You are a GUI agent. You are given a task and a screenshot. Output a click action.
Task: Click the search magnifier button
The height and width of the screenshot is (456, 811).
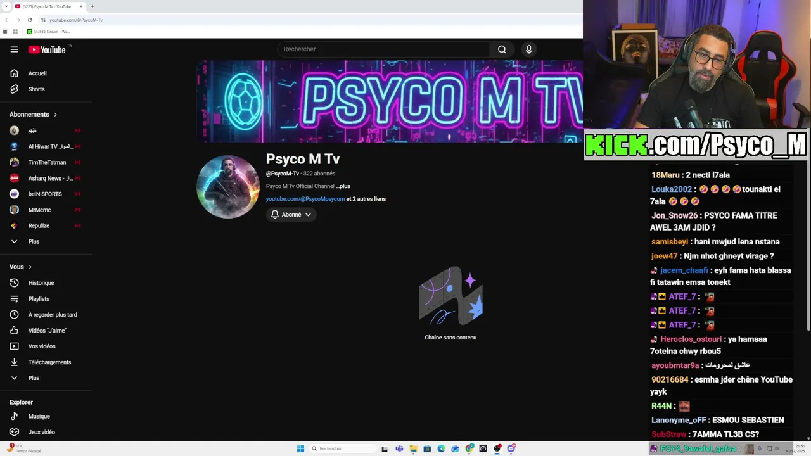[502, 49]
